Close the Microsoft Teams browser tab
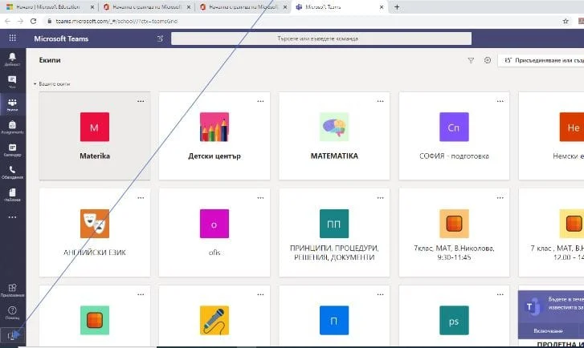Image resolution: width=584 pixels, height=348 pixels. coord(382,7)
